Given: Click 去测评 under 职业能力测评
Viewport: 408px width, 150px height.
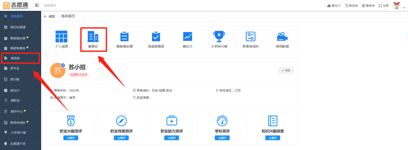Looking at the screenshot, I should click(172, 138).
